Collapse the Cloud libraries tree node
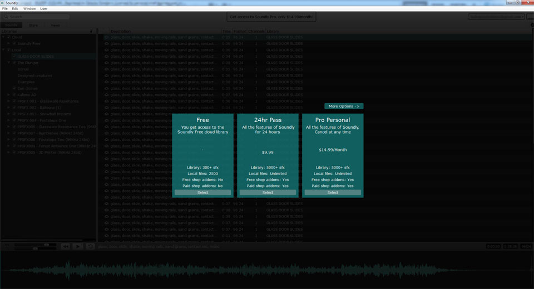 (x=3, y=37)
